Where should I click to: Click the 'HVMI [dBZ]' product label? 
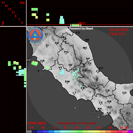(37, 123)
